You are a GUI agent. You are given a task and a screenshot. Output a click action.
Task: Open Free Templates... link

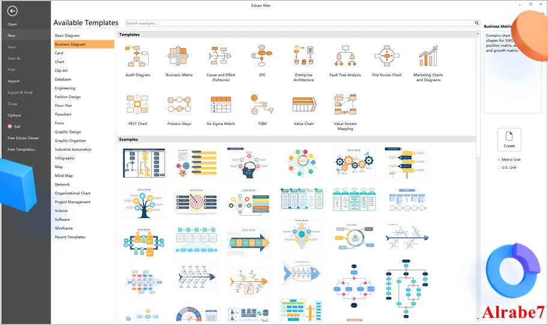[22, 150]
